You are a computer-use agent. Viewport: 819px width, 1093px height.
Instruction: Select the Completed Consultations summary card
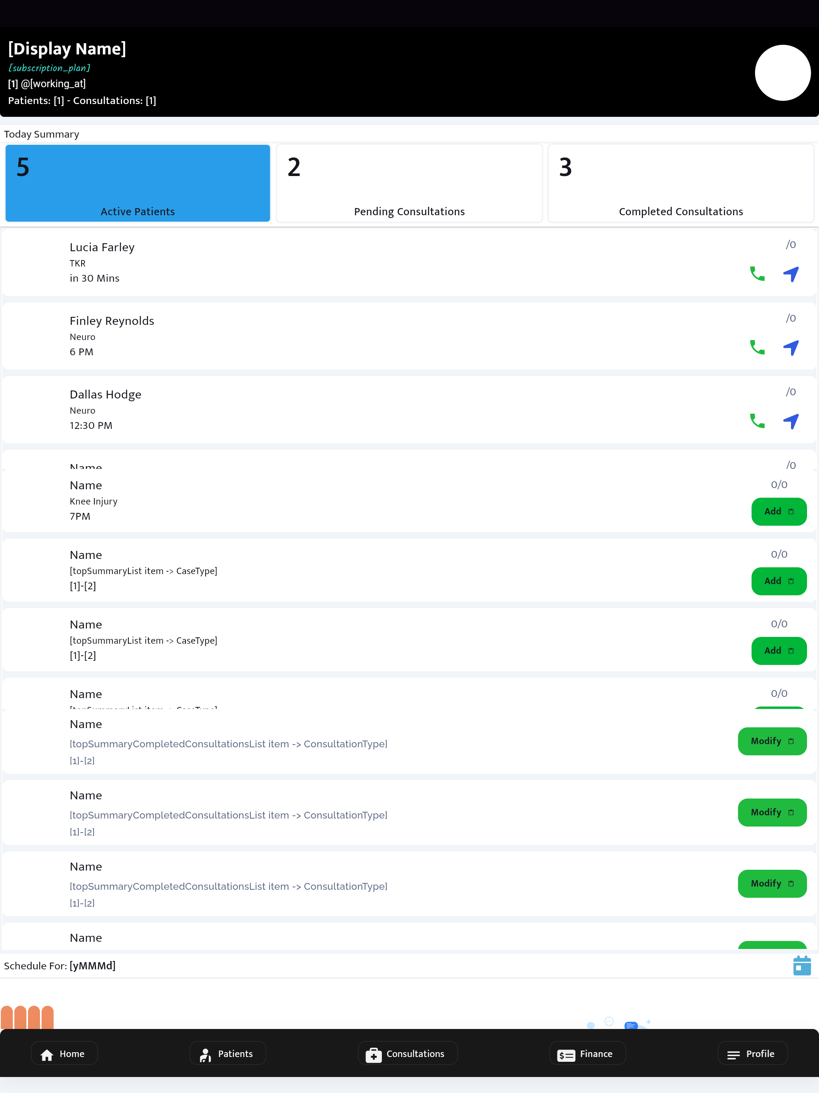pos(681,183)
